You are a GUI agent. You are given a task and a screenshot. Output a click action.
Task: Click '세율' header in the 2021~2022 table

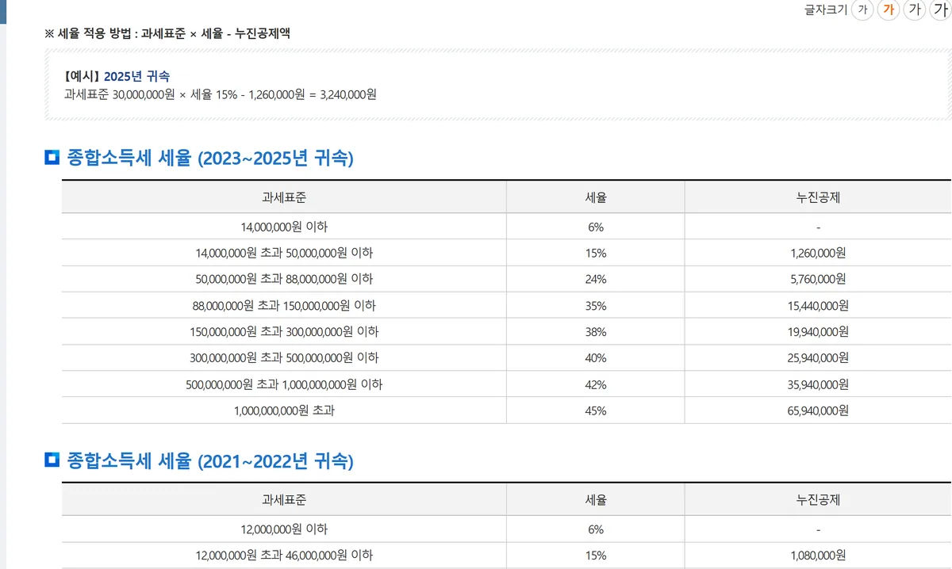tap(596, 500)
